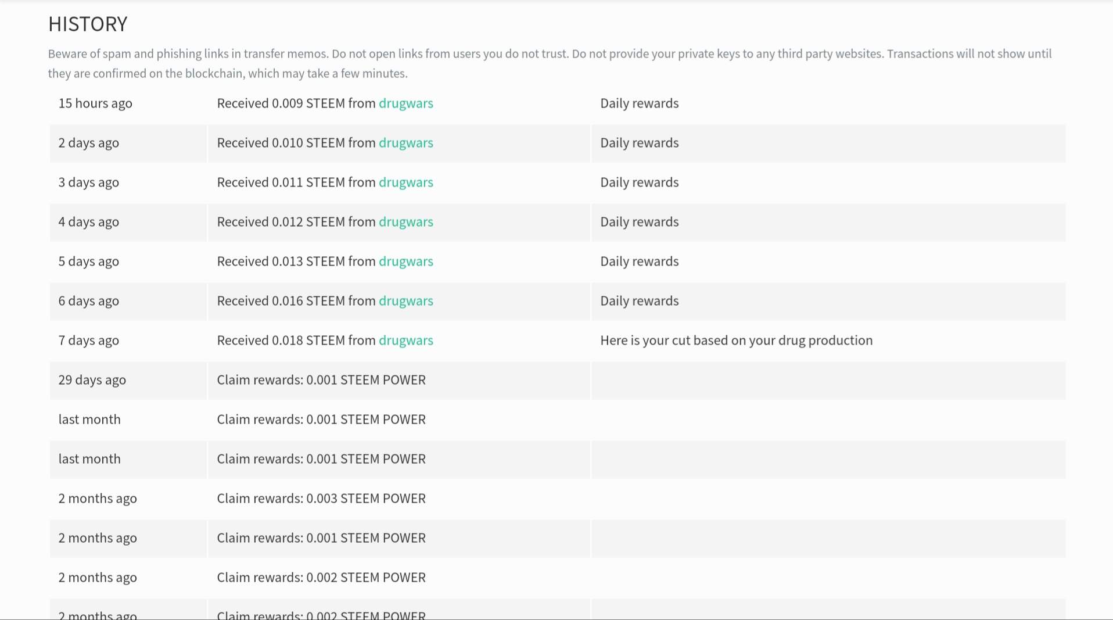This screenshot has height=620, width=1113.
Task: Open drugwars link in 0.009 STEEM row
Action: click(x=405, y=103)
